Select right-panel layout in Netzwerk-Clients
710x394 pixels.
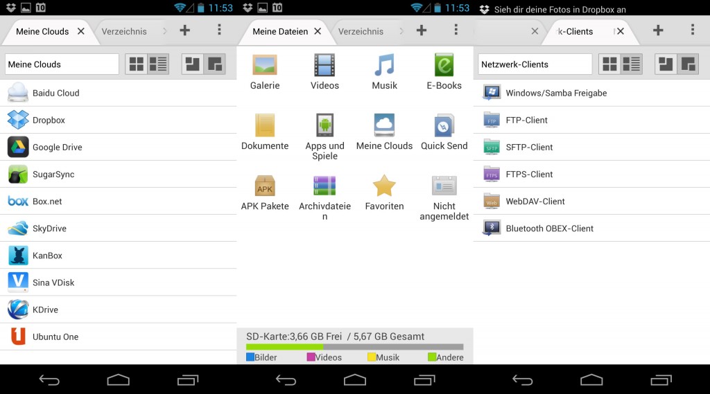tap(688, 64)
